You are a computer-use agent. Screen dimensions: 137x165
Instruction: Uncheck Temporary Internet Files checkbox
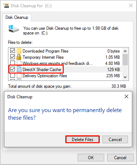coord(12,57)
